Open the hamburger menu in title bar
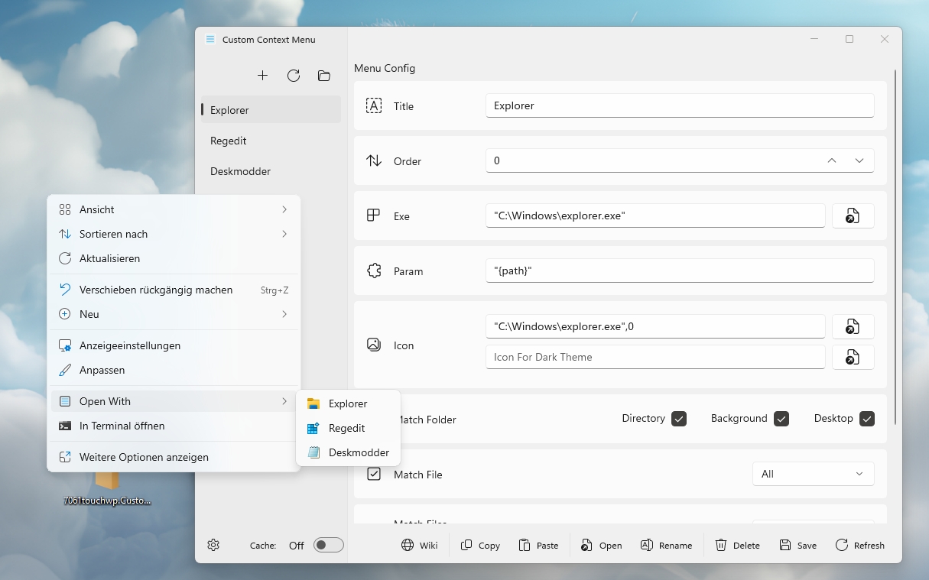The image size is (929, 580). tap(210, 40)
